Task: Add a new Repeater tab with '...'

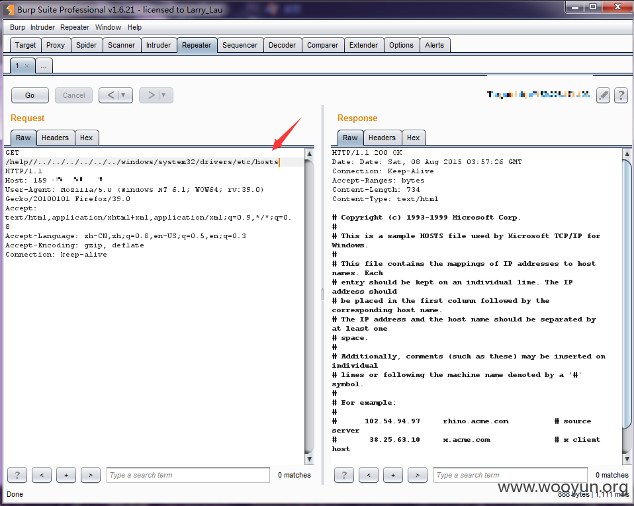Action: pos(44,66)
